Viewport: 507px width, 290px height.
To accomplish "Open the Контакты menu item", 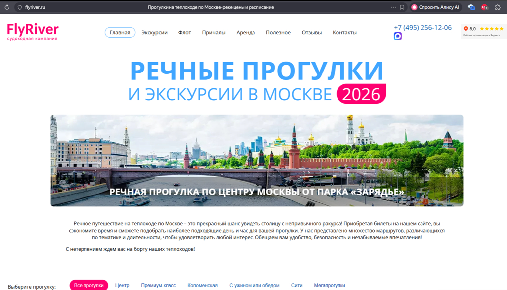I will click(344, 33).
